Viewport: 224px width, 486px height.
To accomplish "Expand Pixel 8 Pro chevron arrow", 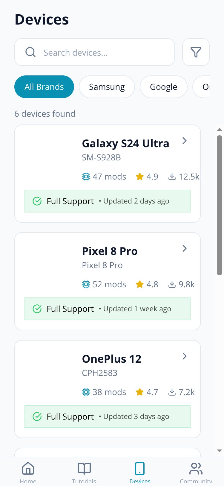I will click(x=185, y=248).
